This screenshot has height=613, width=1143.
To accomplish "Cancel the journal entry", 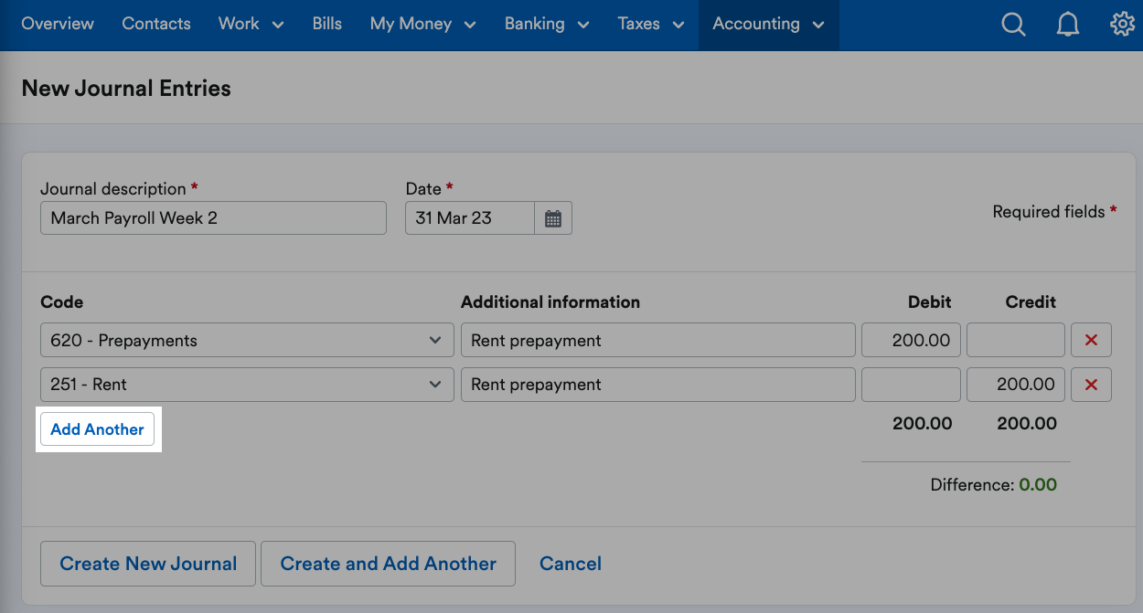I will point(571,564).
